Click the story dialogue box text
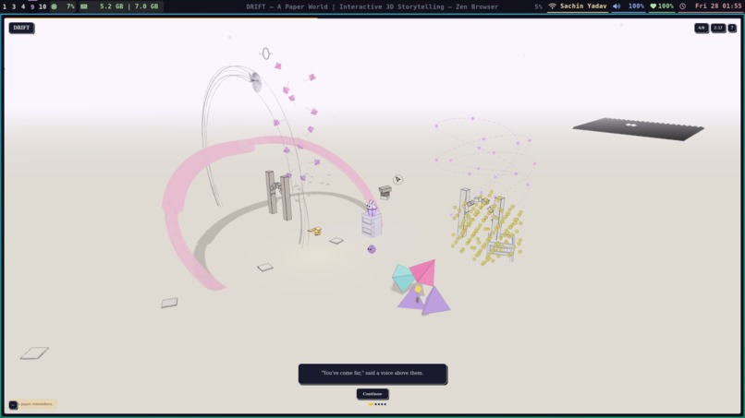Viewport: 745px width, 418px height. point(372,374)
